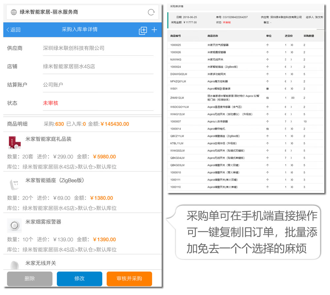
Task: Select table row with code WS01
Action: click(246, 89)
